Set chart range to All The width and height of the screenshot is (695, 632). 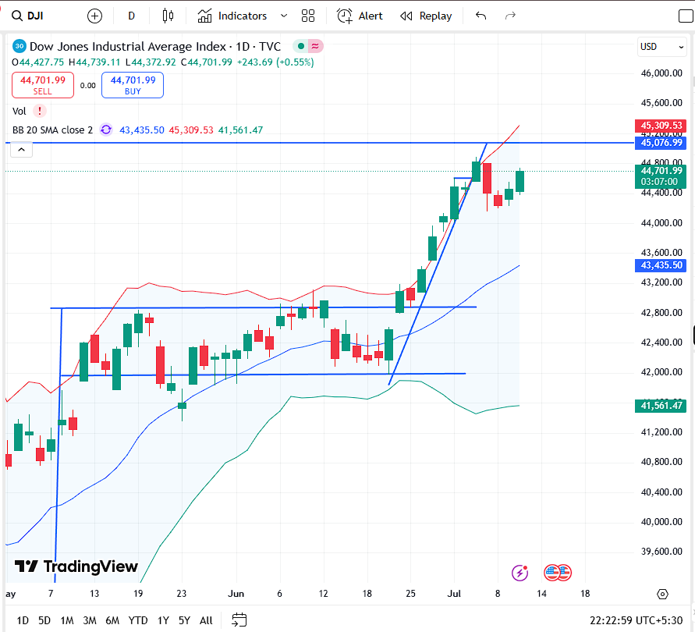pos(206,620)
